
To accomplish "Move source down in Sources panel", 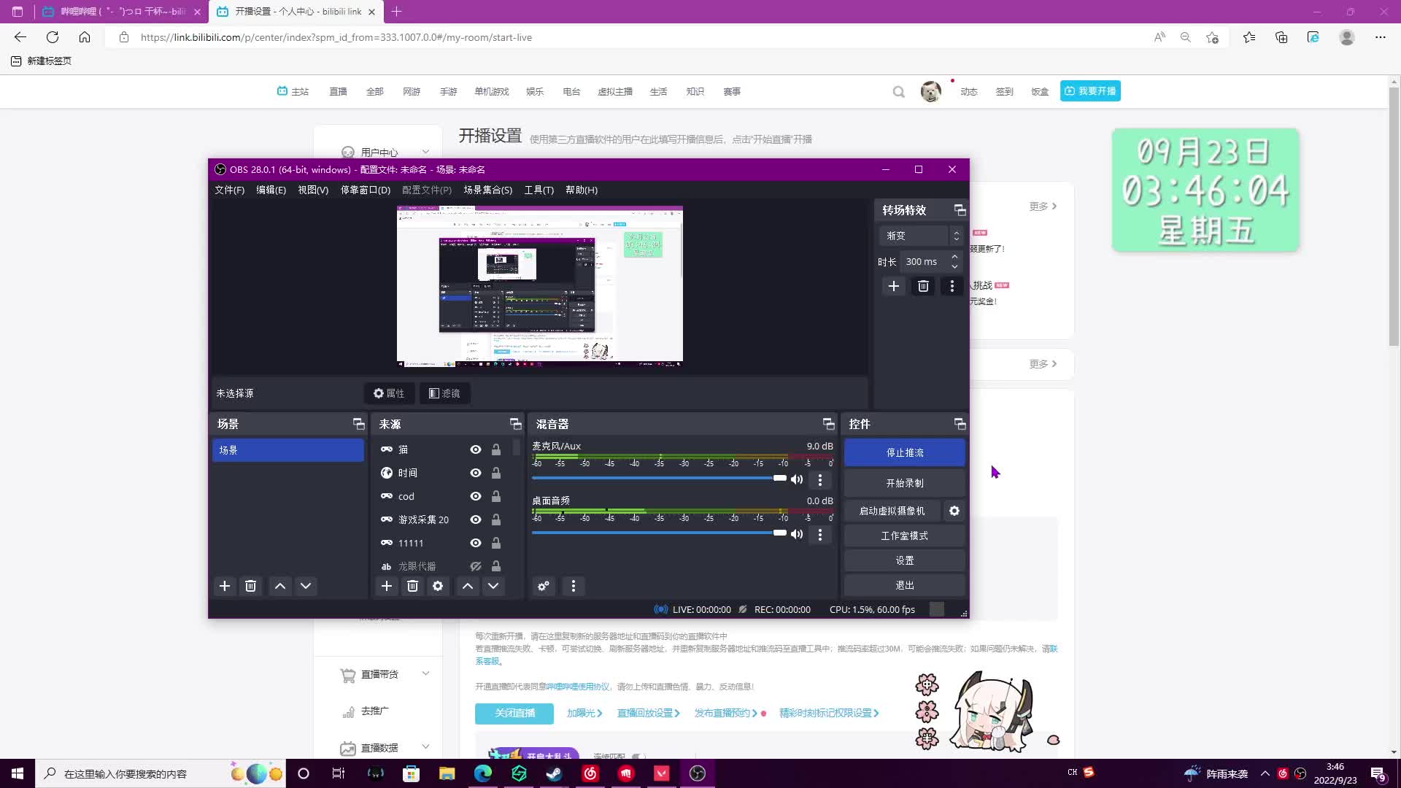I will click(x=493, y=586).
